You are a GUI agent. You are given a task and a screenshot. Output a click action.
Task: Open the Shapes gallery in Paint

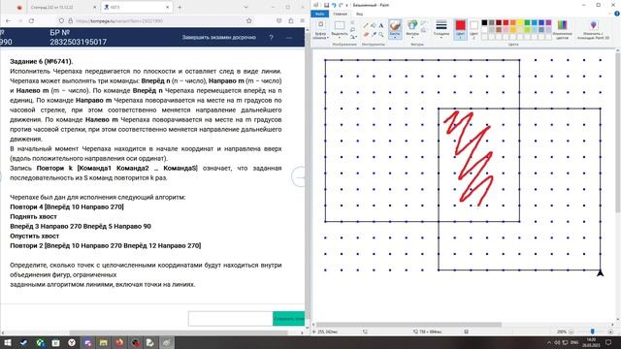[412, 29]
